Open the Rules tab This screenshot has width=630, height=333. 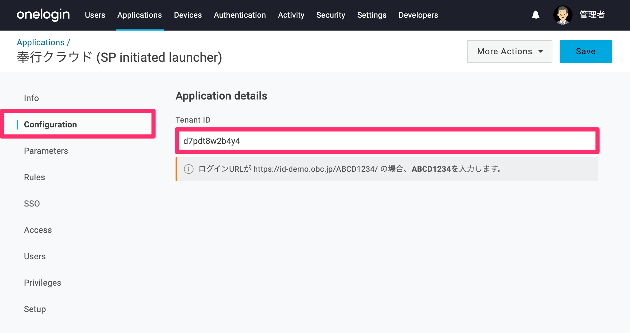coord(34,177)
